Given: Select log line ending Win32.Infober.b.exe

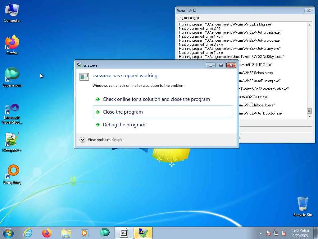Looking at the screenshot, I should coord(257,105).
